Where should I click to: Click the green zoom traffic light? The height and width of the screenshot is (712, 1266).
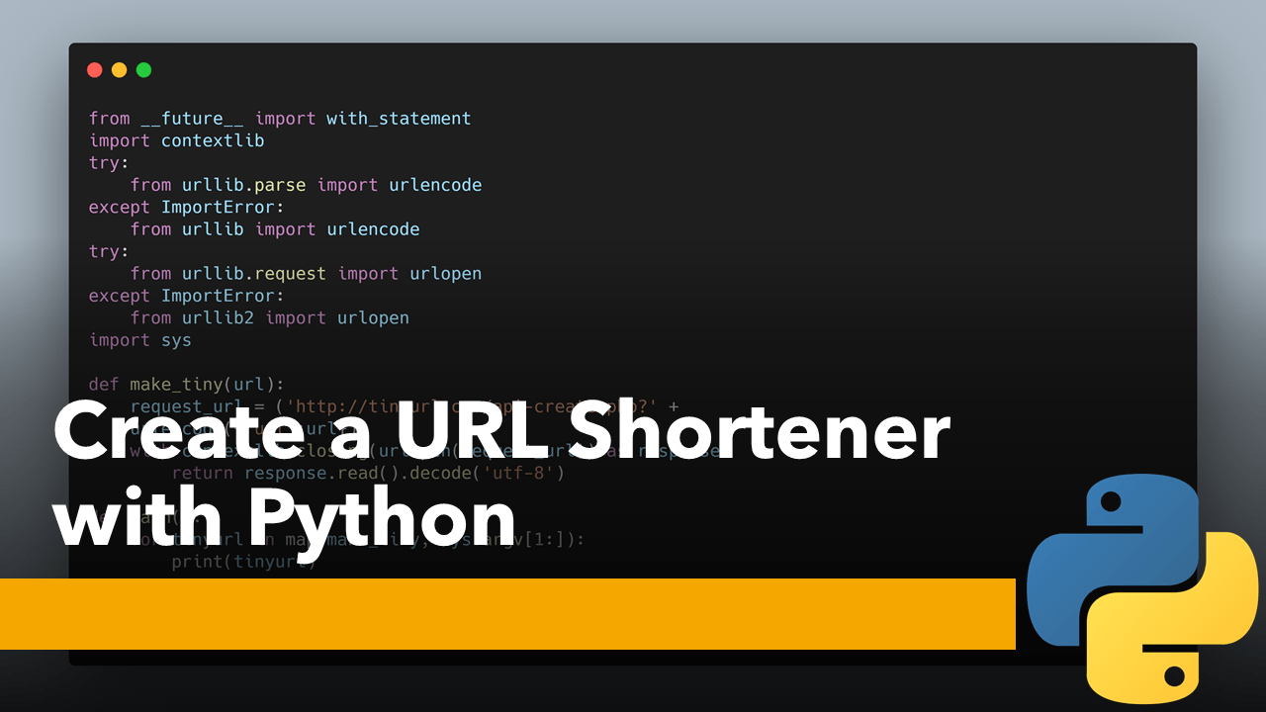pyautogui.click(x=143, y=70)
